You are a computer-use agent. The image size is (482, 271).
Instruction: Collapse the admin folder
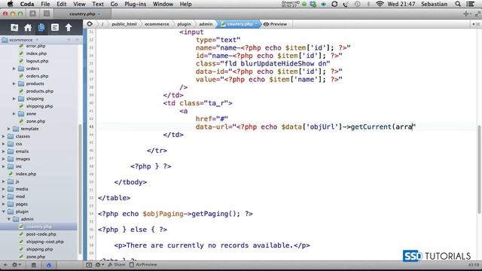(8, 219)
